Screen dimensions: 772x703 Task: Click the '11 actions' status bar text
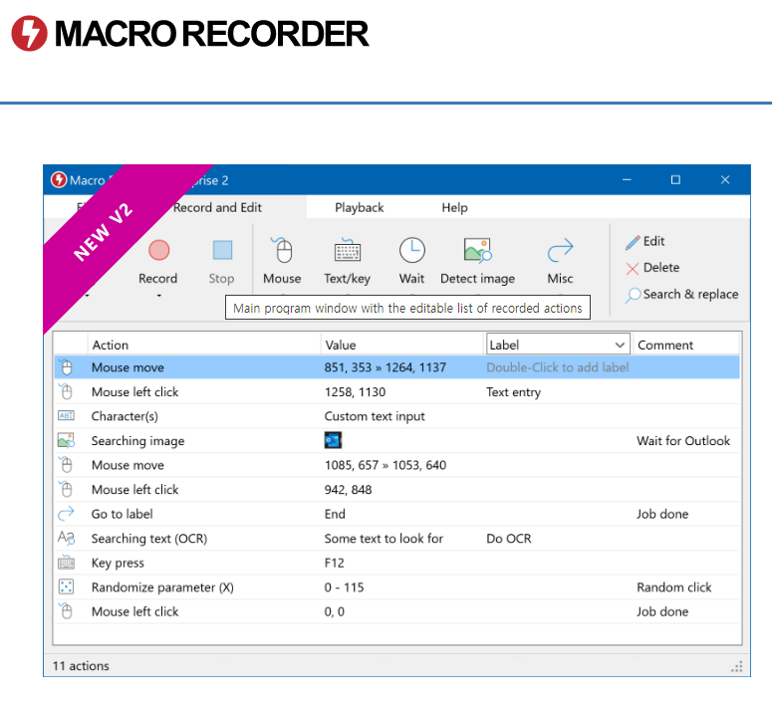[81, 665]
